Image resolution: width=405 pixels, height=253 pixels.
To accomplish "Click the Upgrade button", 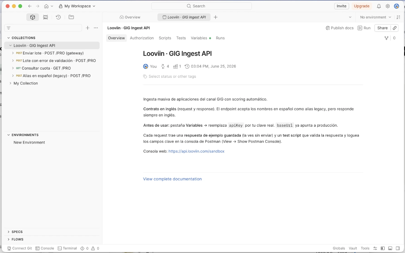I will (362, 6).
